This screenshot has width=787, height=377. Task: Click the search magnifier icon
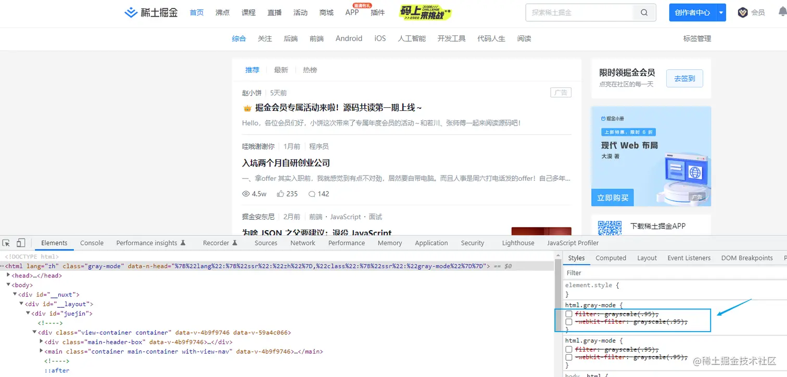pos(644,12)
